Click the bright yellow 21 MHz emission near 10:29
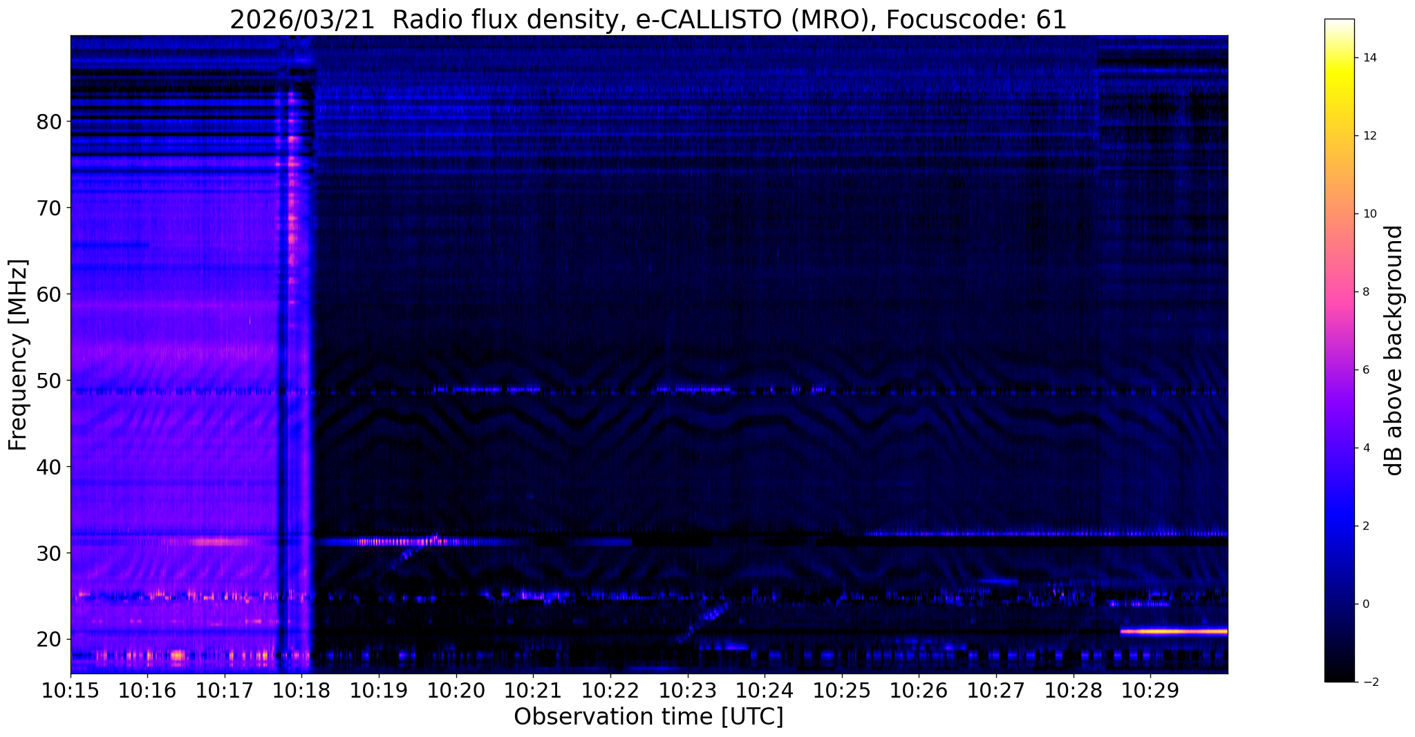The height and width of the screenshot is (737, 1415). click(x=1174, y=631)
